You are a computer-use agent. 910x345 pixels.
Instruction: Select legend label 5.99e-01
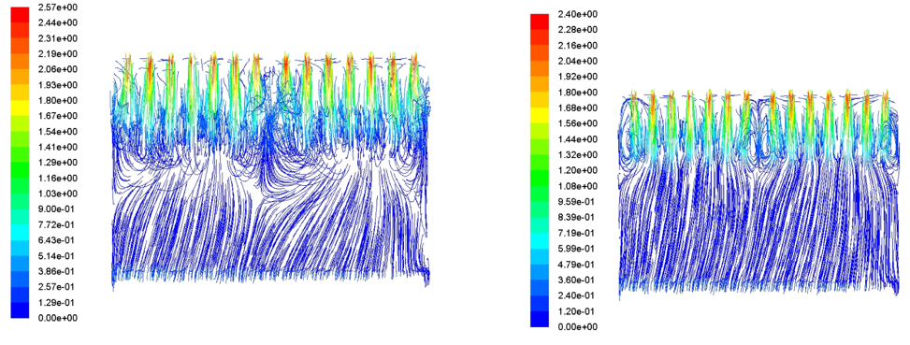tap(577, 249)
